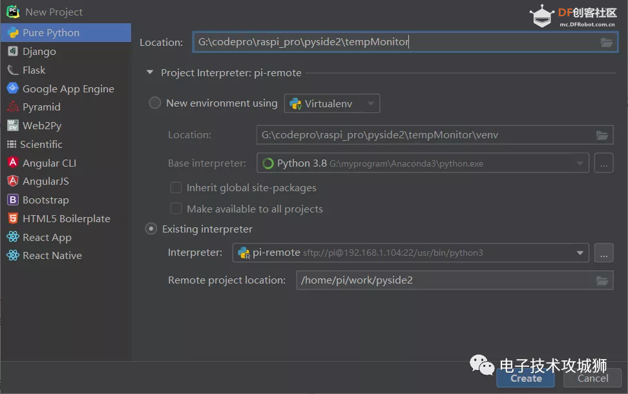Click the React App atom icon
Image resolution: width=628 pixels, height=394 pixels.
click(x=13, y=236)
